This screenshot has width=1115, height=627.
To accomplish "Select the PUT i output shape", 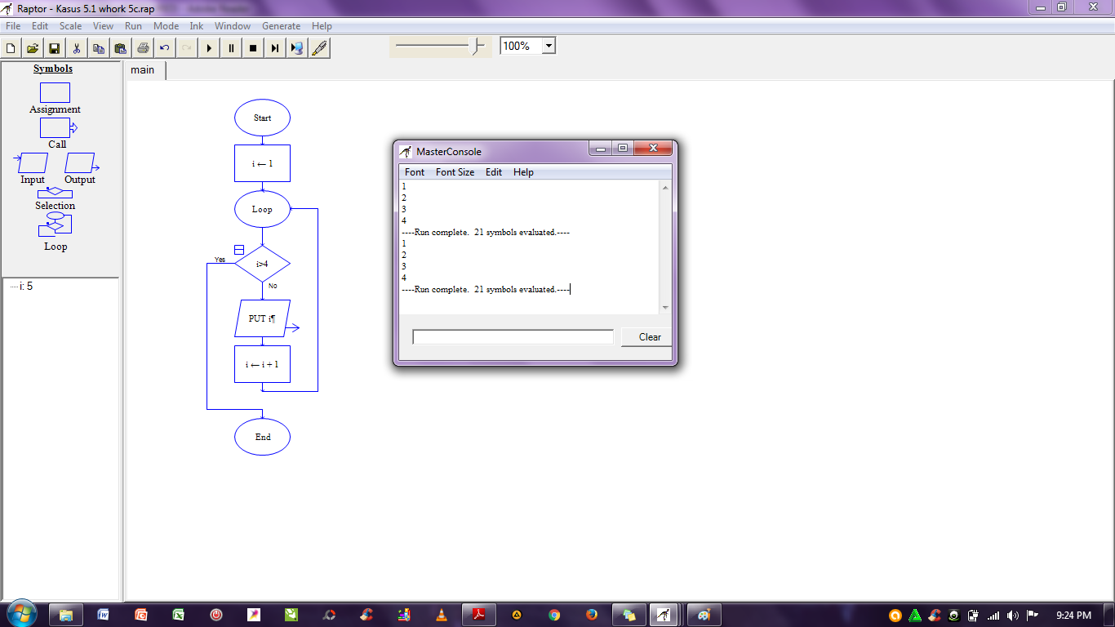I will point(262,318).
